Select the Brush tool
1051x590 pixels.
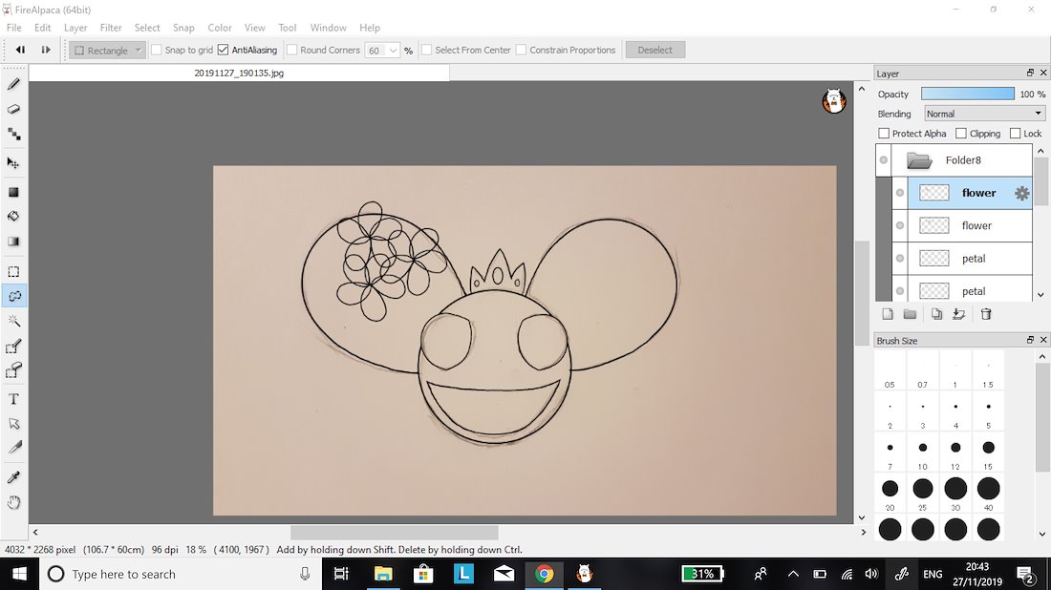13,84
